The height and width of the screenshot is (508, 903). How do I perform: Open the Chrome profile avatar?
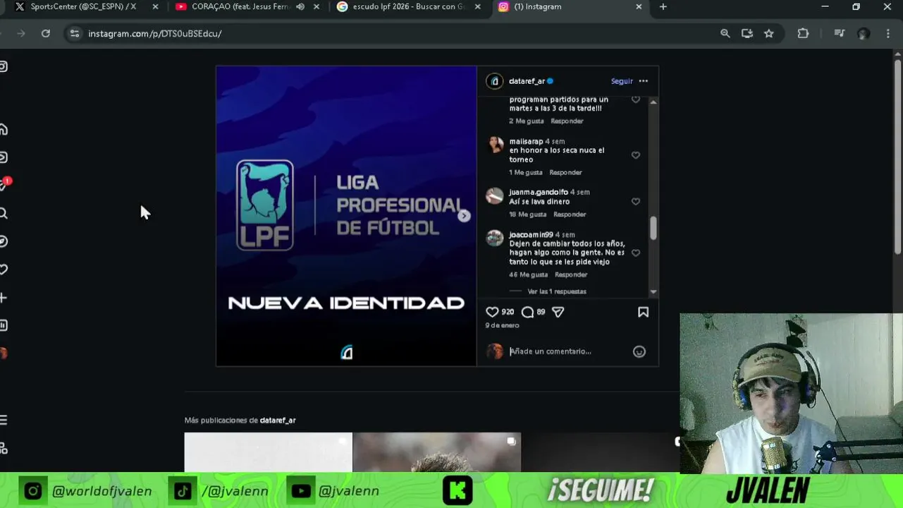click(x=864, y=33)
